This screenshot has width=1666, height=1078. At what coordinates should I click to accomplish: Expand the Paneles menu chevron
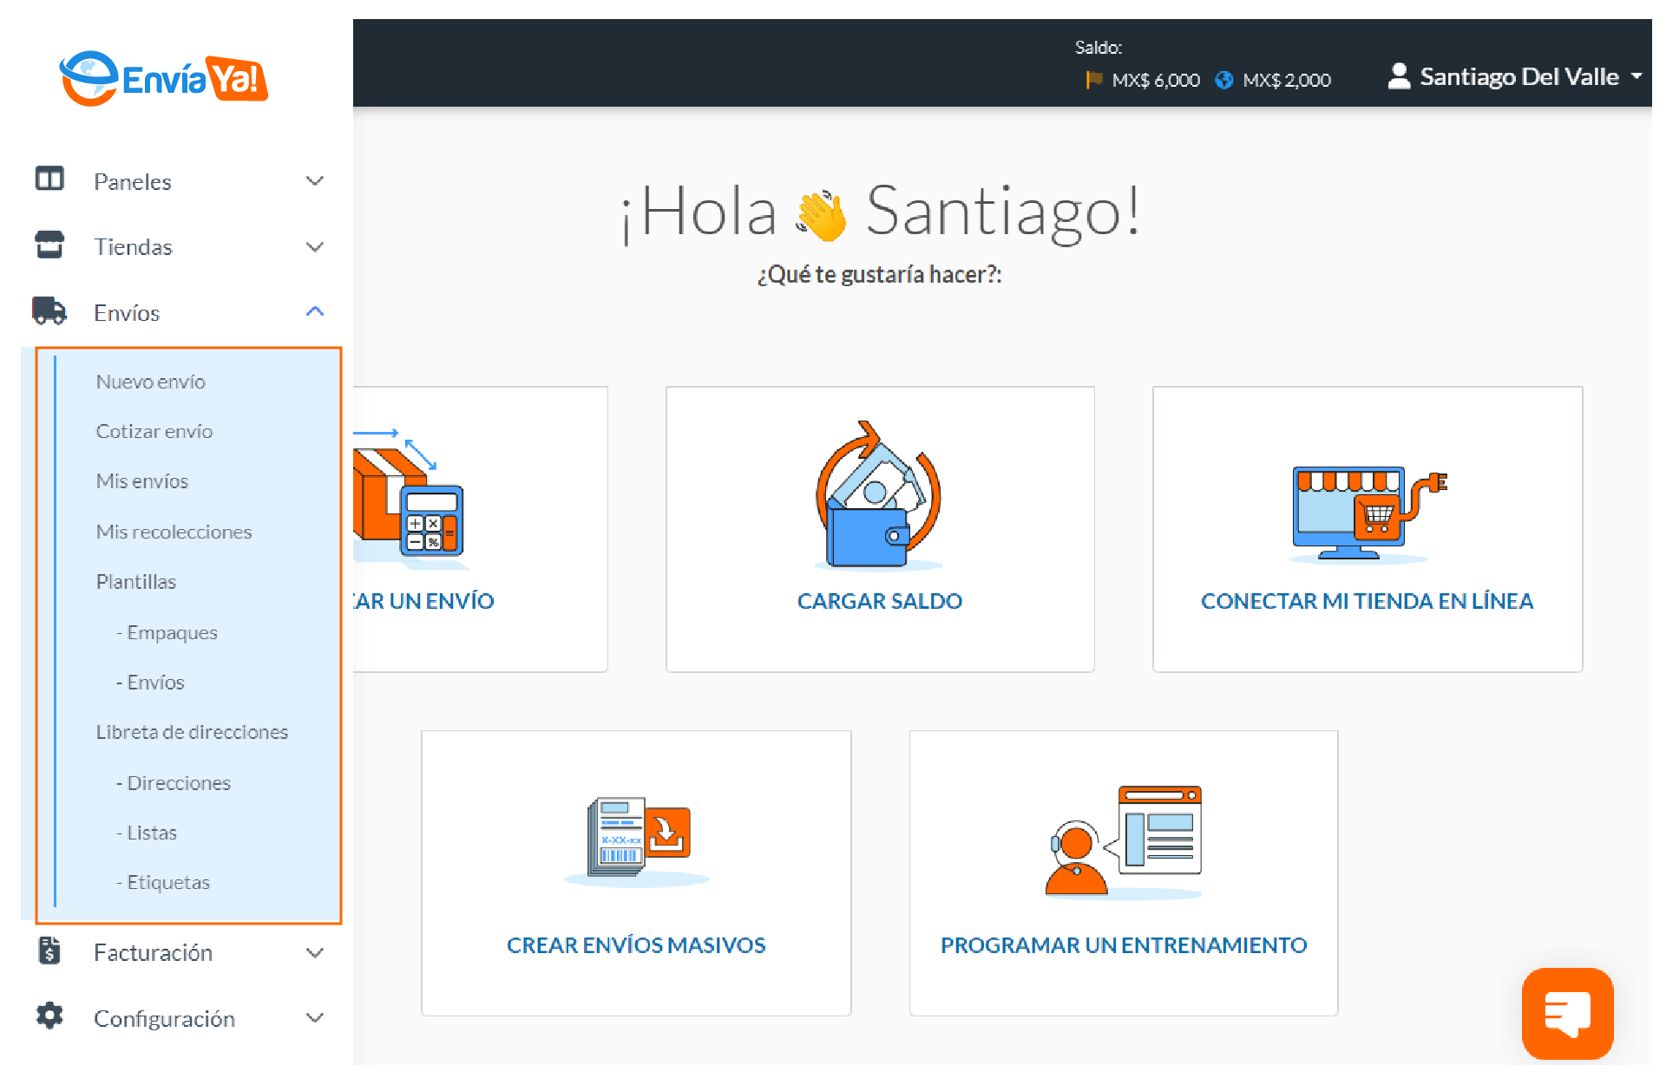tap(315, 180)
